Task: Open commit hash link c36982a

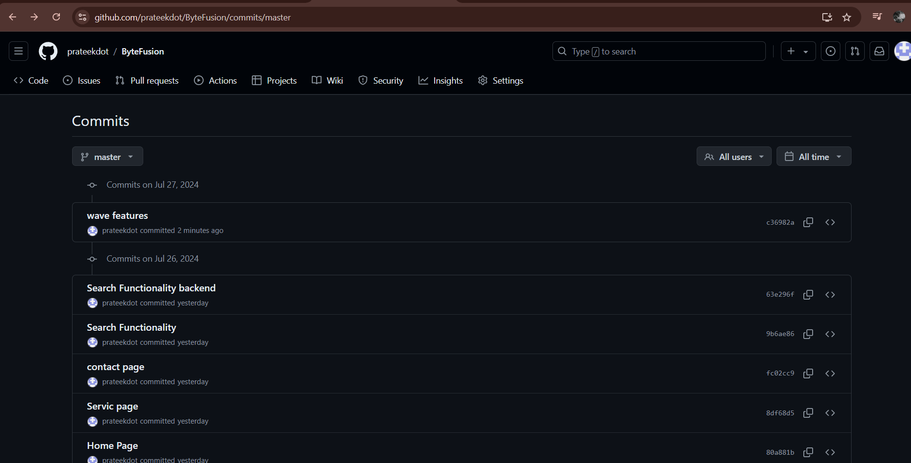Action: pos(780,222)
